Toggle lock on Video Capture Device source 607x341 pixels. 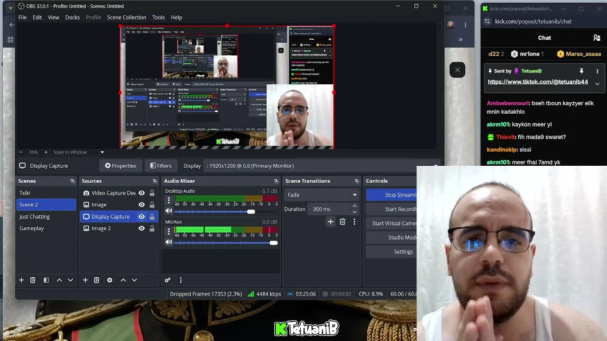[152, 193]
